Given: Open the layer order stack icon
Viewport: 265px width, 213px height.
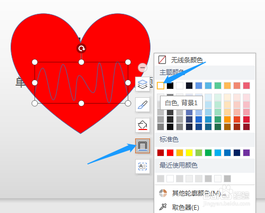Looking at the screenshot, I should point(143,84).
